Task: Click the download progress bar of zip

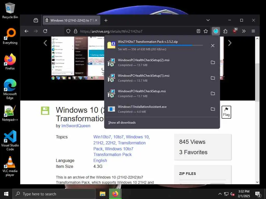Action: (x=160, y=45)
